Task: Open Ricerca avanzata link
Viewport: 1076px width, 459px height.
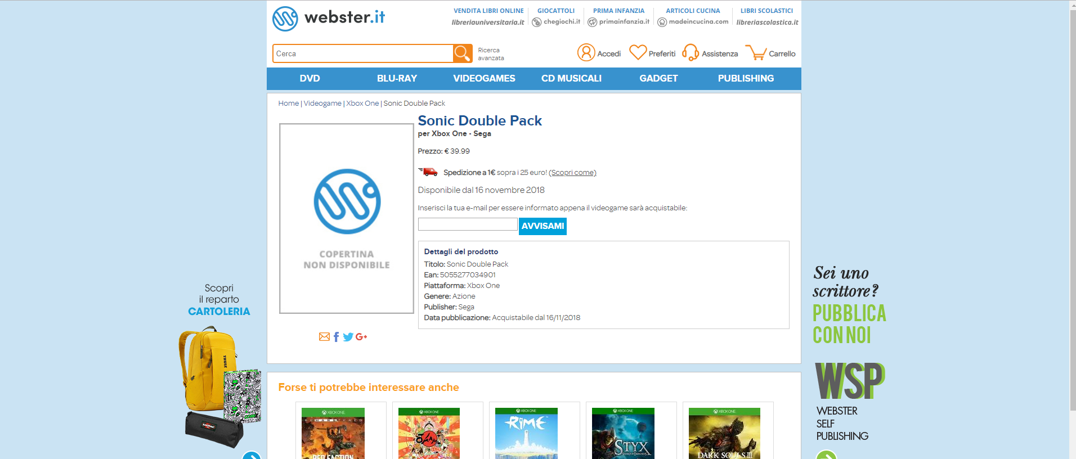Action: pos(491,54)
